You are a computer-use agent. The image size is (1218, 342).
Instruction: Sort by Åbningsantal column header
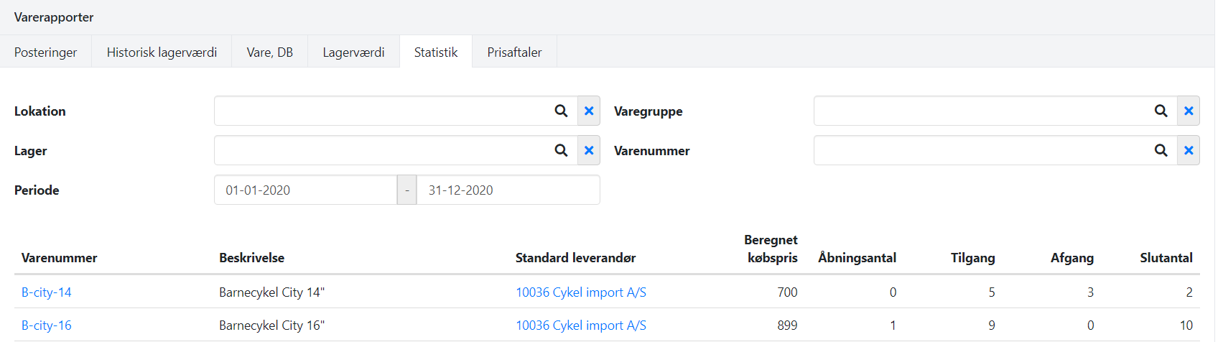tap(857, 258)
